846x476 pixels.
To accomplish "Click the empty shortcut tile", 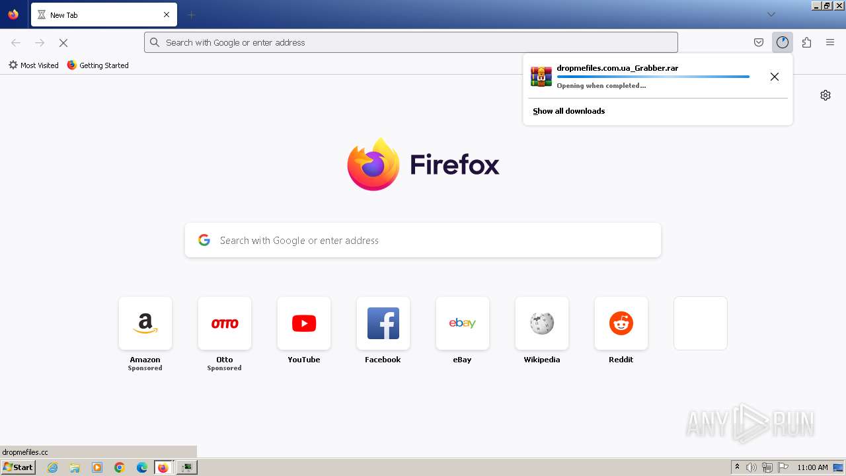I will [x=701, y=323].
